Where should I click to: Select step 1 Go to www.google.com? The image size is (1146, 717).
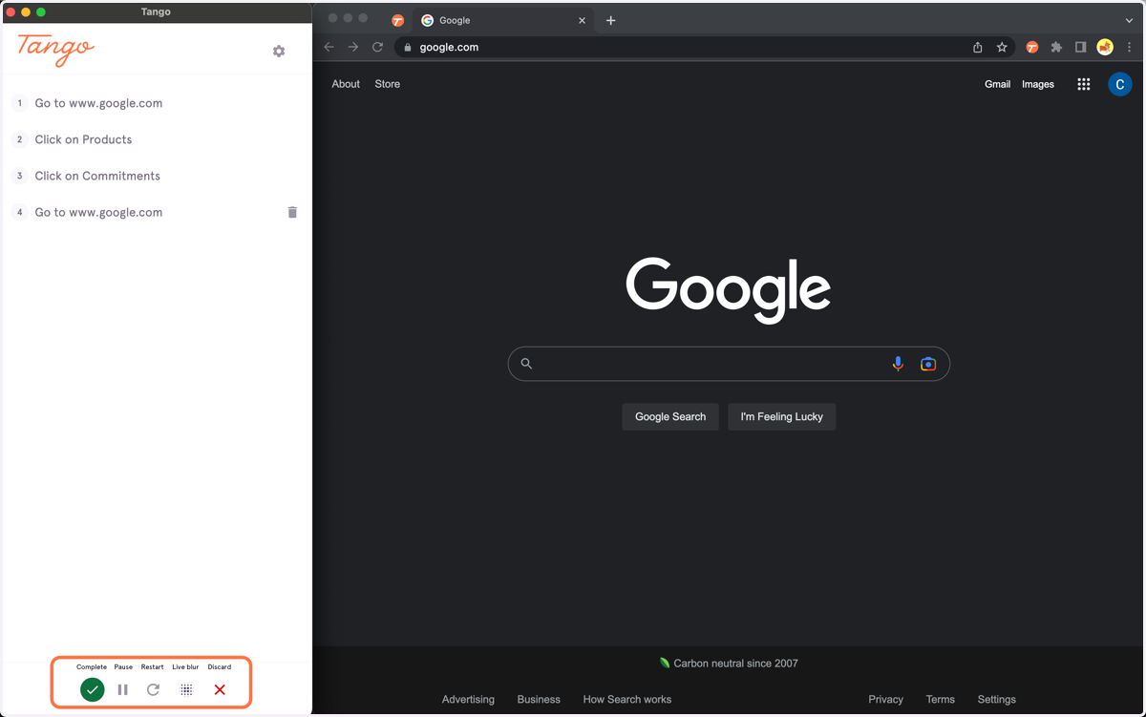pyautogui.click(x=98, y=103)
